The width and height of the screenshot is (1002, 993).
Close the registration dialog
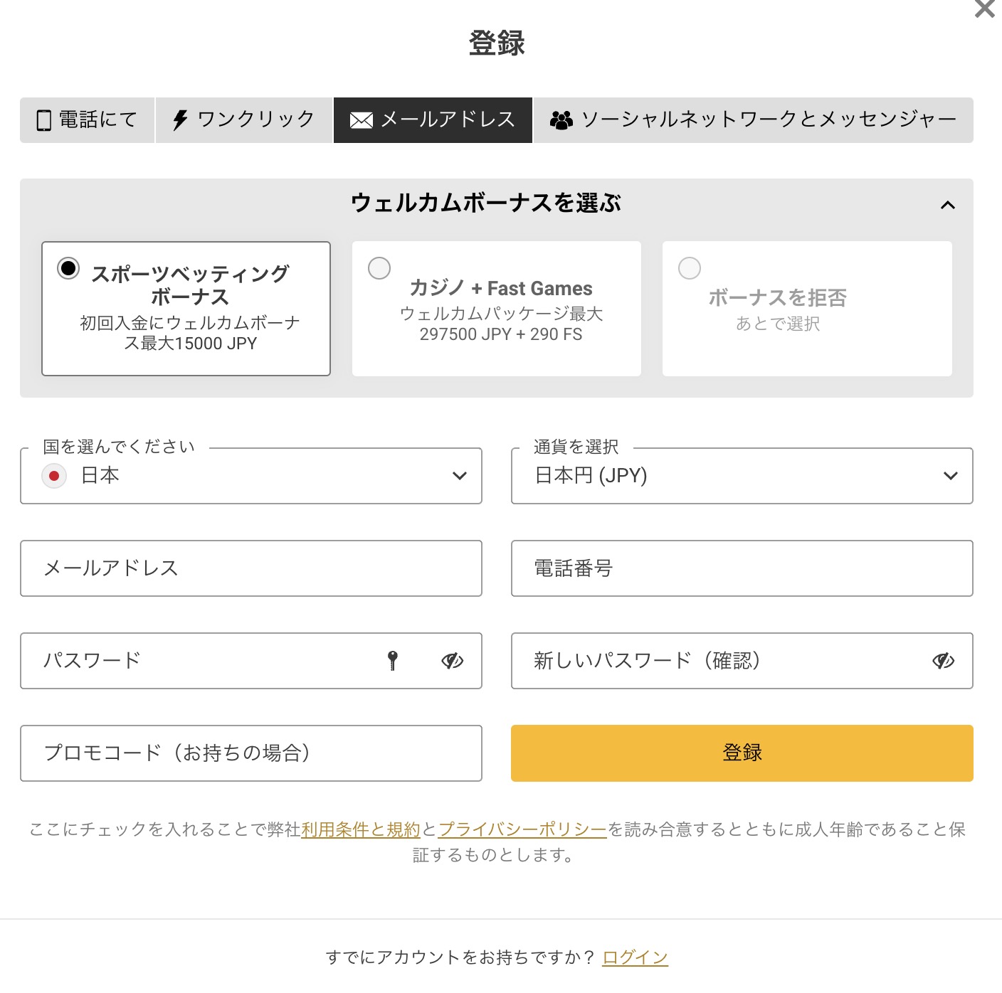[x=985, y=9]
